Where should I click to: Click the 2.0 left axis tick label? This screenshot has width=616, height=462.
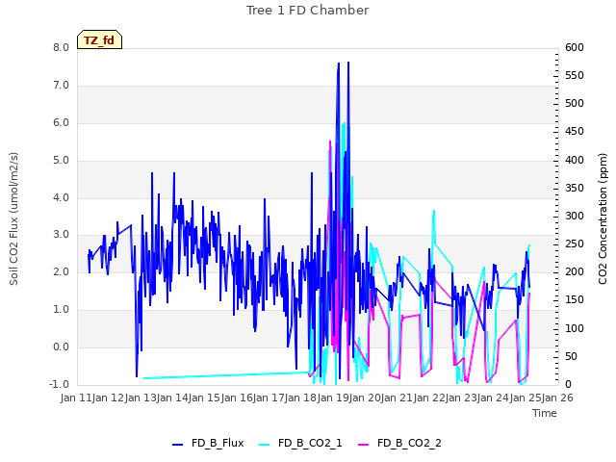61,271
